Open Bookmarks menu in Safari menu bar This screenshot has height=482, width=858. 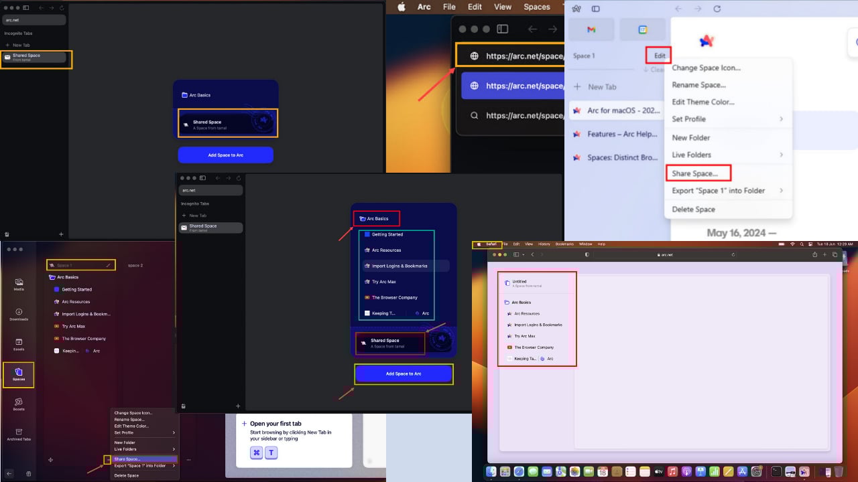click(x=564, y=244)
